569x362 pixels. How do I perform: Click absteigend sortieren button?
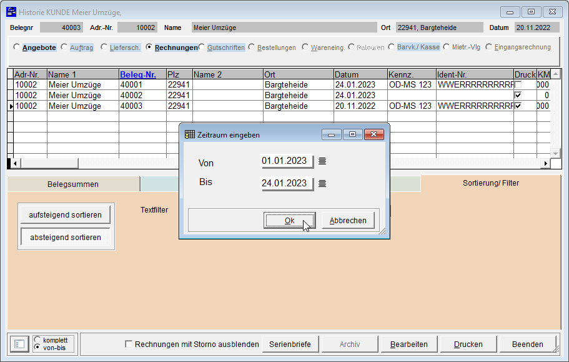click(x=66, y=237)
